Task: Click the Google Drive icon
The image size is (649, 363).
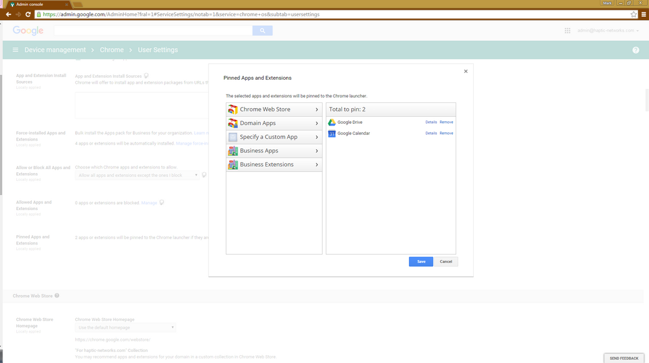Action: click(x=332, y=123)
